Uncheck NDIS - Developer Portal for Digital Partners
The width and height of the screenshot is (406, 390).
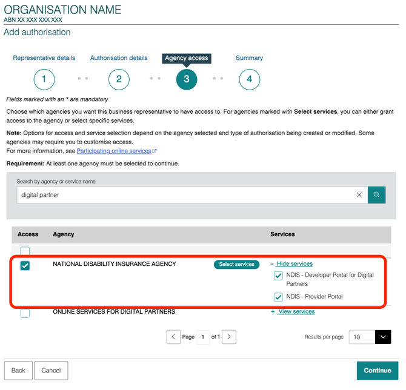[x=278, y=276]
